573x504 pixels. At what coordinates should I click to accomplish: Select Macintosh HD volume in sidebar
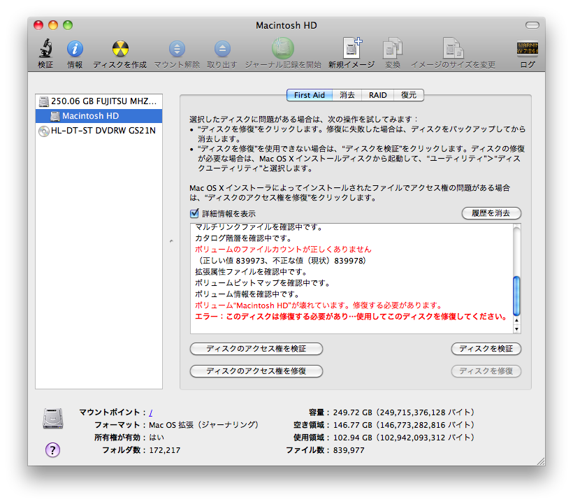pos(90,116)
